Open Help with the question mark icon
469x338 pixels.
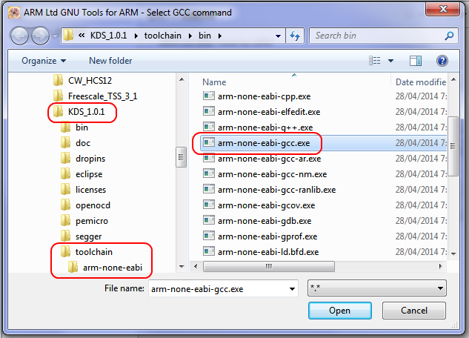[442, 61]
